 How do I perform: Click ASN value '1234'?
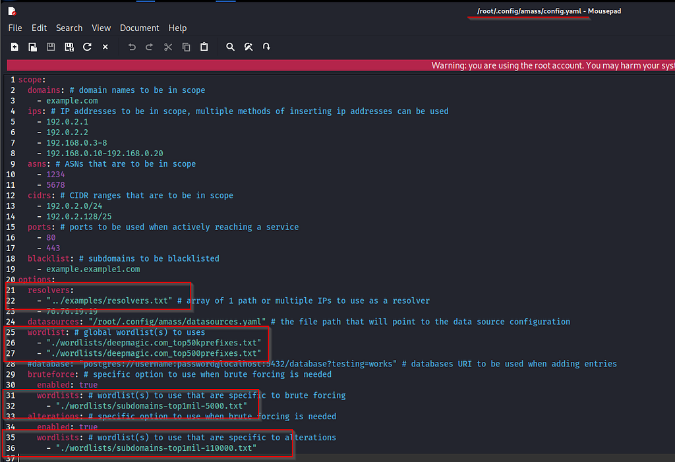pyautogui.click(x=55, y=175)
